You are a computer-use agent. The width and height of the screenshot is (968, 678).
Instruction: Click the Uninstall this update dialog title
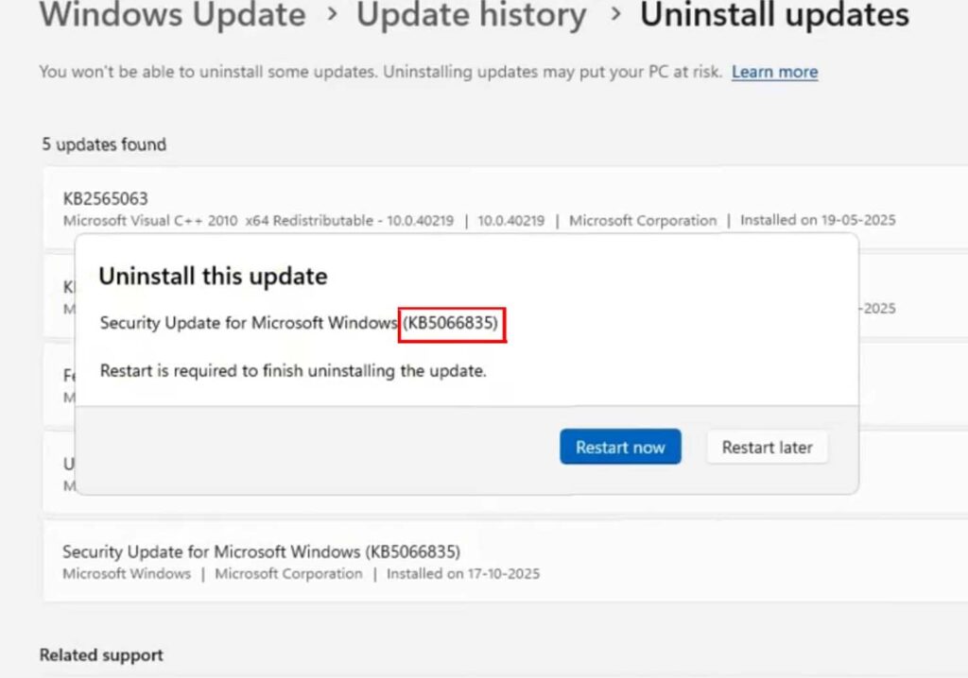click(x=213, y=276)
